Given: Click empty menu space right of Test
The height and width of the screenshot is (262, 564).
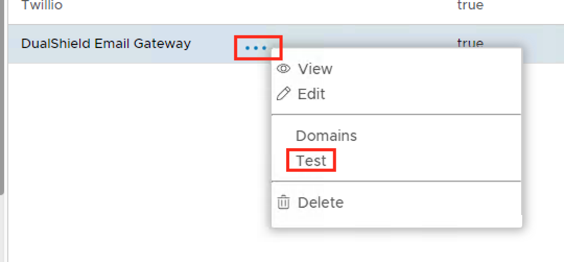Looking at the screenshot, I should 428,161.
